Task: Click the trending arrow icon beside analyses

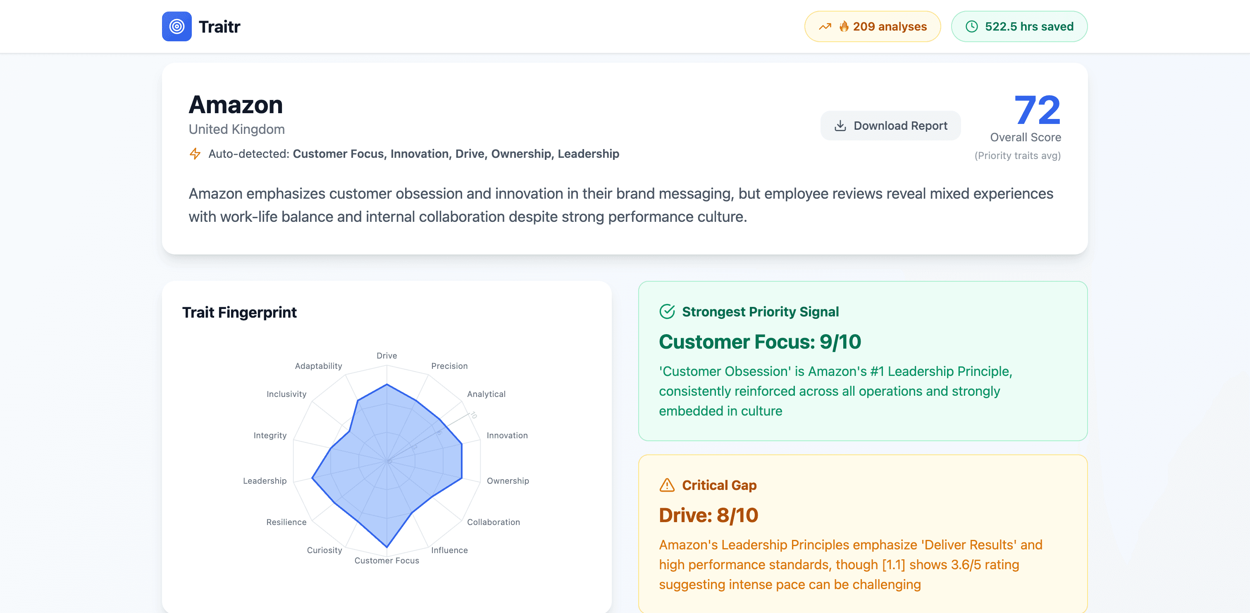Action: click(825, 27)
